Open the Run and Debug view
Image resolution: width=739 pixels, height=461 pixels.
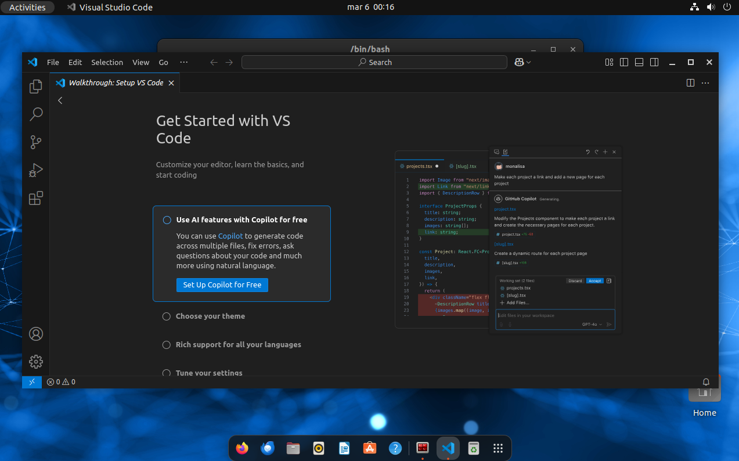[36, 170]
